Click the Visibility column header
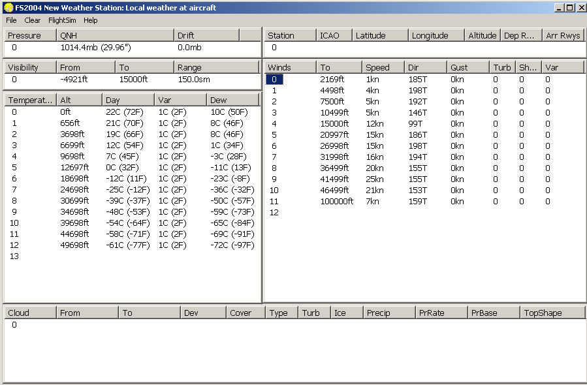587x385 pixels. 30,67
